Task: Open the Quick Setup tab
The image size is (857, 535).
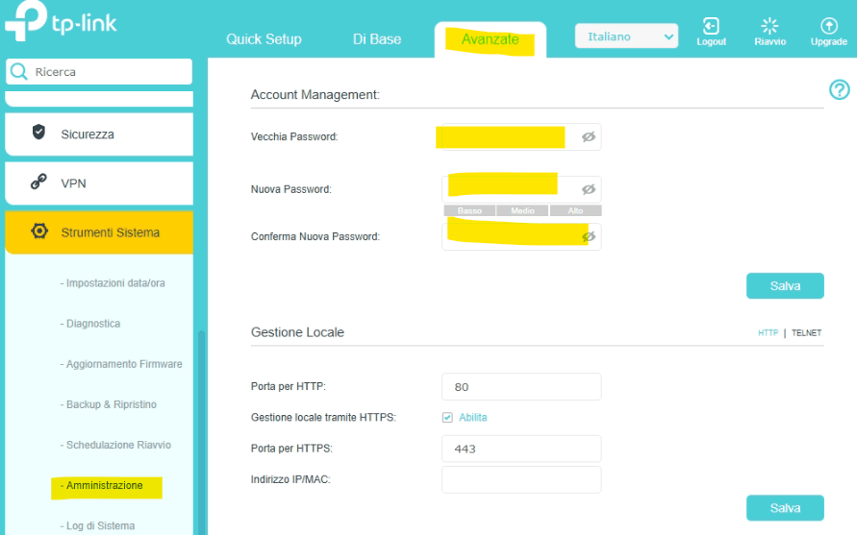Action: pyautogui.click(x=264, y=39)
